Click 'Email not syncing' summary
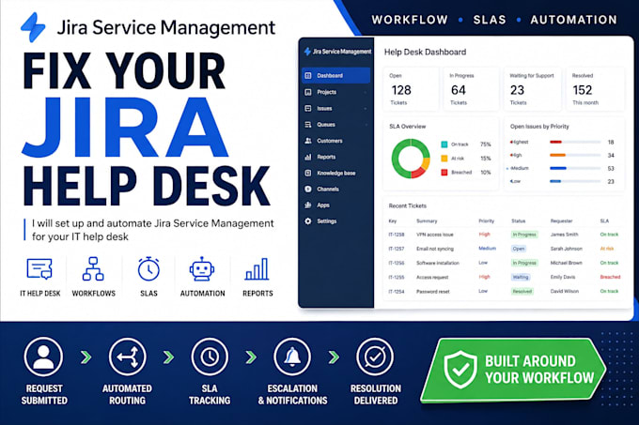 pyautogui.click(x=435, y=249)
